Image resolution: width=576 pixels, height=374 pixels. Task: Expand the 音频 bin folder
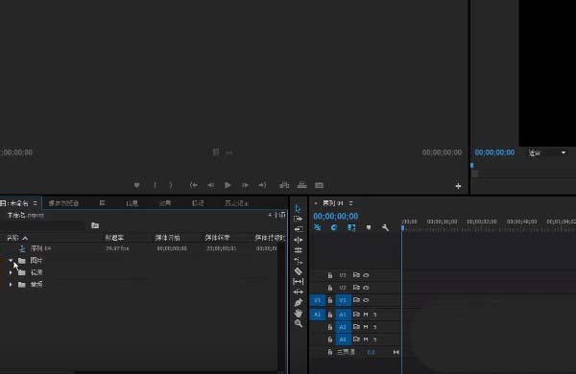(x=11, y=285)
